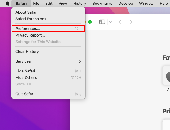Choose Quit Safari
This screenshot has width=170, height=130.
pos(48,94)
